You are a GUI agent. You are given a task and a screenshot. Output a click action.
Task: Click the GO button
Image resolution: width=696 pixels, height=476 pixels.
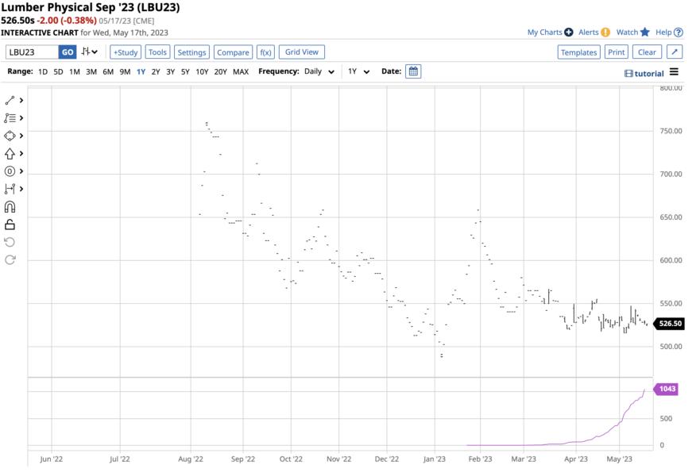(x=68, y=52)
